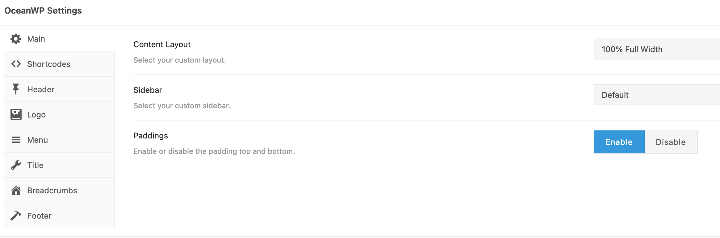Open Logo settings via the image icon

[15, 114]
